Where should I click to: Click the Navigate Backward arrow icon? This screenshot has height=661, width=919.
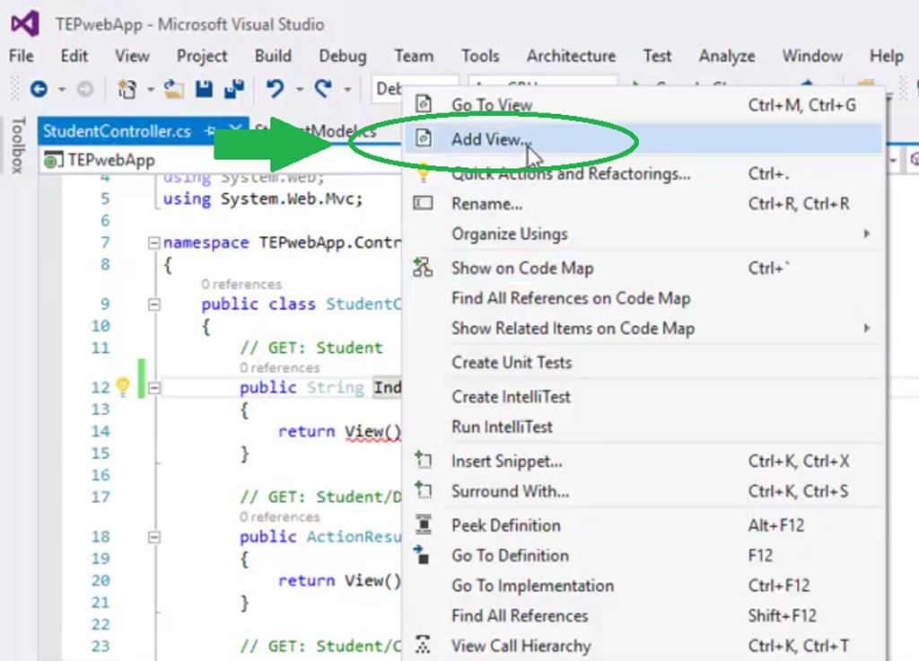39,89
